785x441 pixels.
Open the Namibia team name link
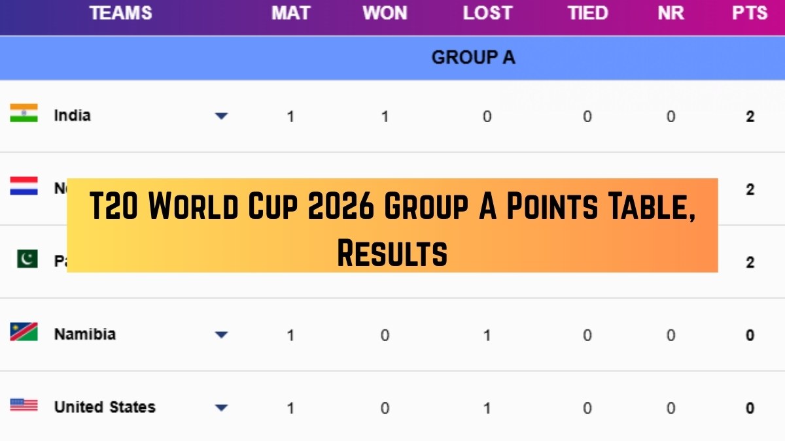[84, 335]
